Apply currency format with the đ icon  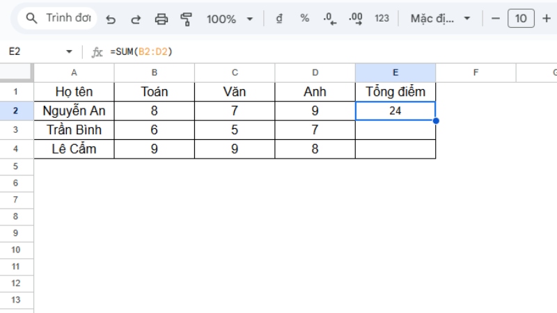pos(279,18)
